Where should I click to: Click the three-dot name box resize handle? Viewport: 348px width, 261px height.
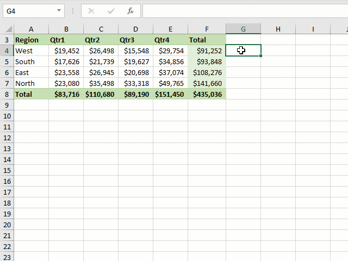pos(73,11)
